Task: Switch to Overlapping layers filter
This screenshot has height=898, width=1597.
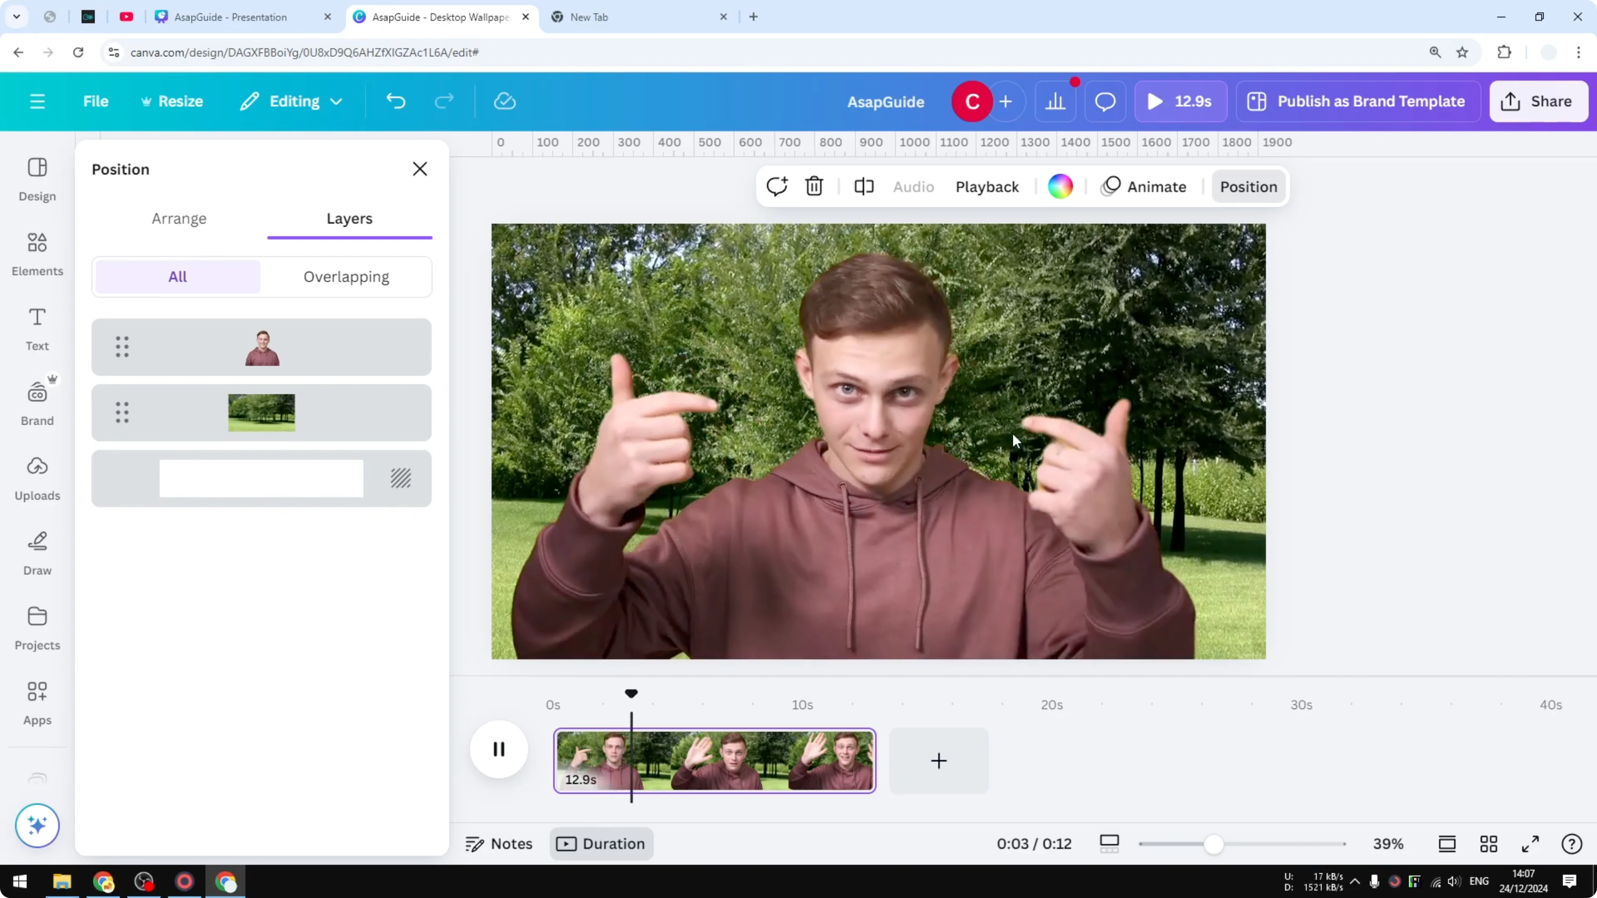Action: point(346,276)
